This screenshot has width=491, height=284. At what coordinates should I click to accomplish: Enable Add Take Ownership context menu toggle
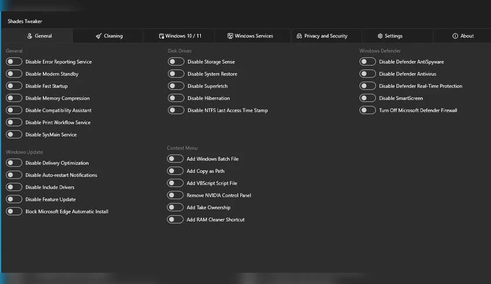175,207
